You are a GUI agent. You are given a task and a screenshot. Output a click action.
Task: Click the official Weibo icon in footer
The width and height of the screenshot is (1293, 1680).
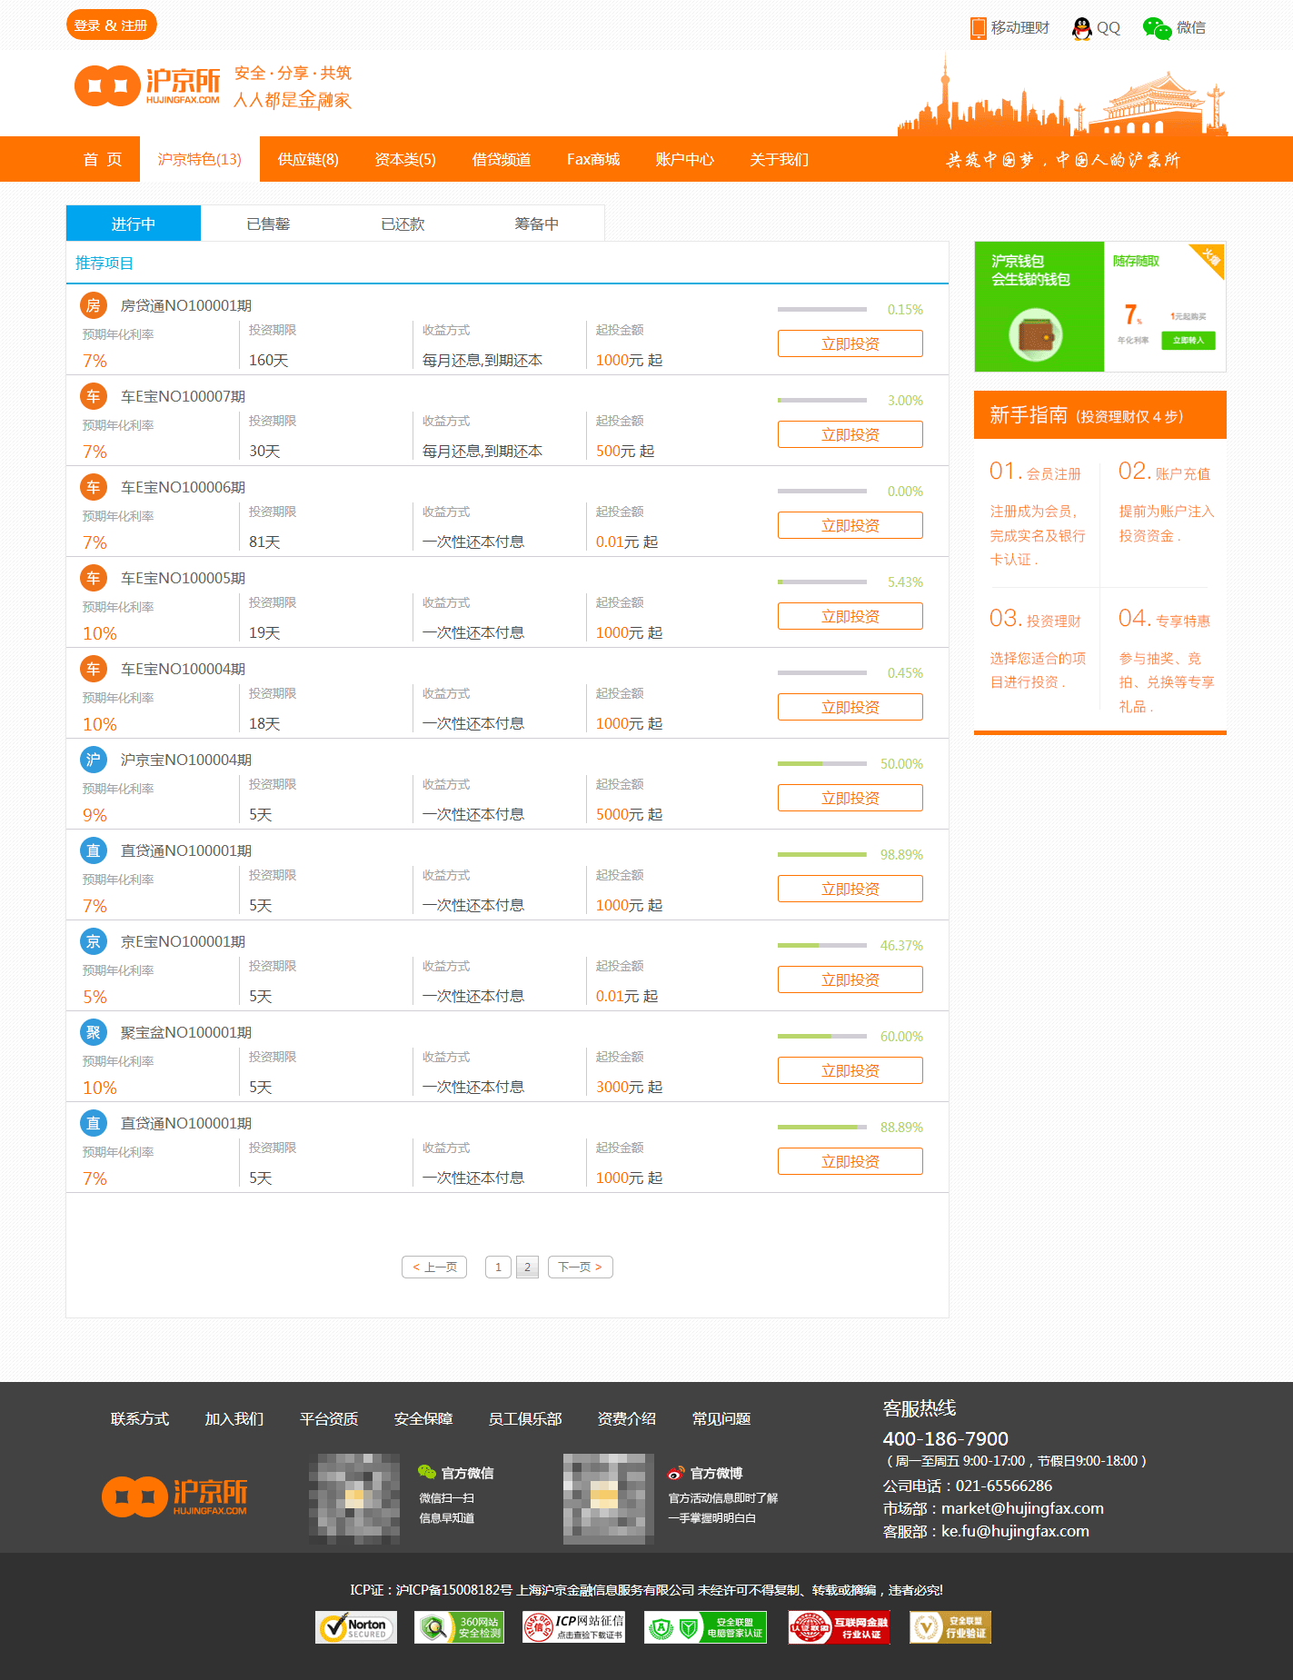click(x=675, y=1473)
